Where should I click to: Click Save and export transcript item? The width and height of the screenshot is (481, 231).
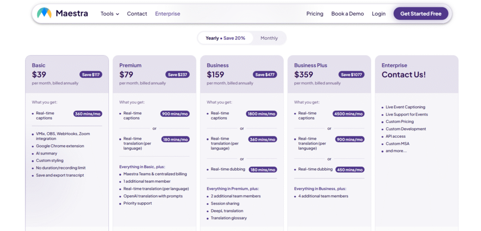coord(60,175)
